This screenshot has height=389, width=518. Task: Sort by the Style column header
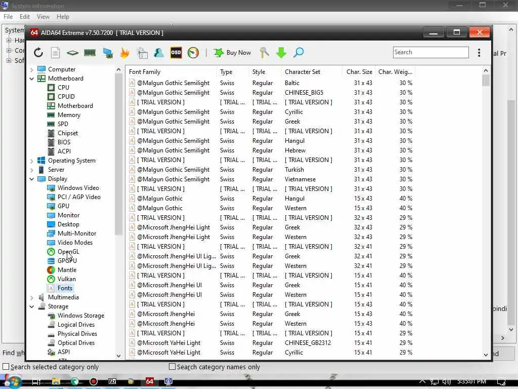[x=265, y=72]
